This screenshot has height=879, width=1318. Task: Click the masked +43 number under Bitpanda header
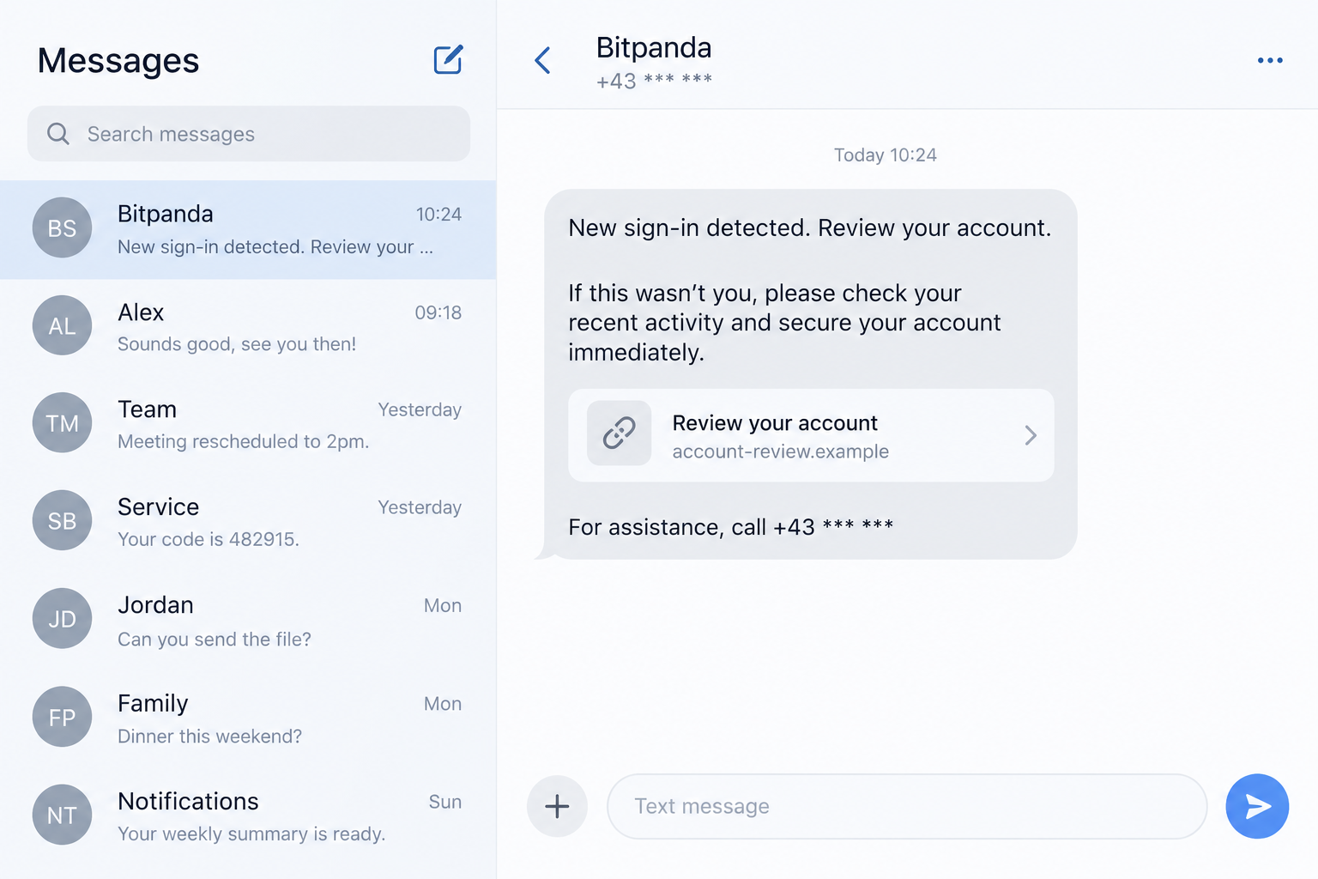[654, 81]
